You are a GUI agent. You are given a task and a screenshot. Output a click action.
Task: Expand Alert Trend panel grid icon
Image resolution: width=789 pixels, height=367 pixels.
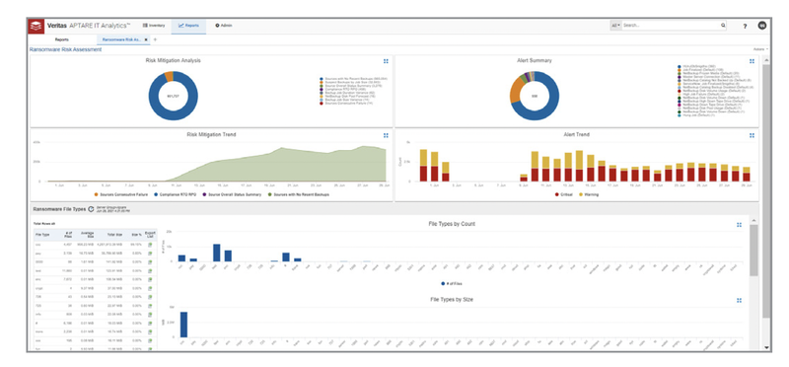pyautogui.click(x=752, y=135)
